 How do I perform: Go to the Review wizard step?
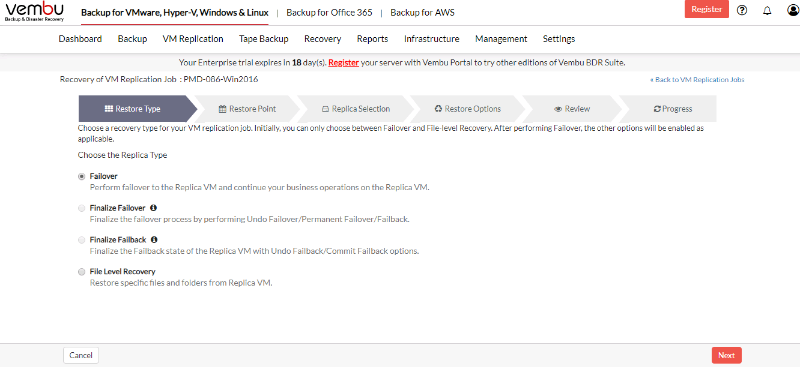click(x=572, y=109)
